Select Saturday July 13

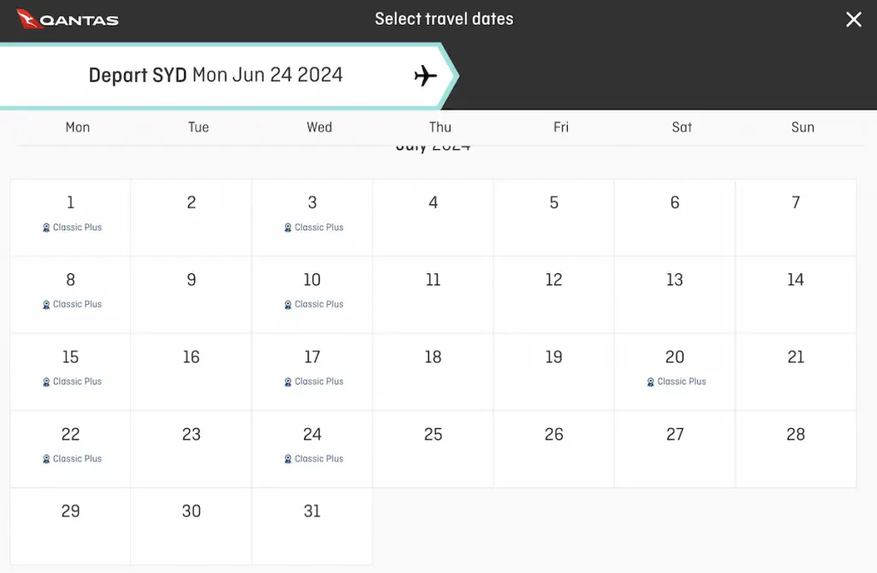pos(675,295)
